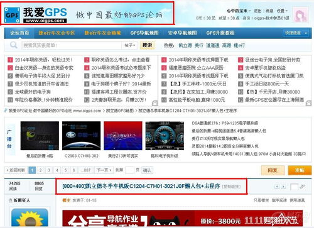Go to 下一页 next page
This screenshot has width=314, height=228.
104,170
